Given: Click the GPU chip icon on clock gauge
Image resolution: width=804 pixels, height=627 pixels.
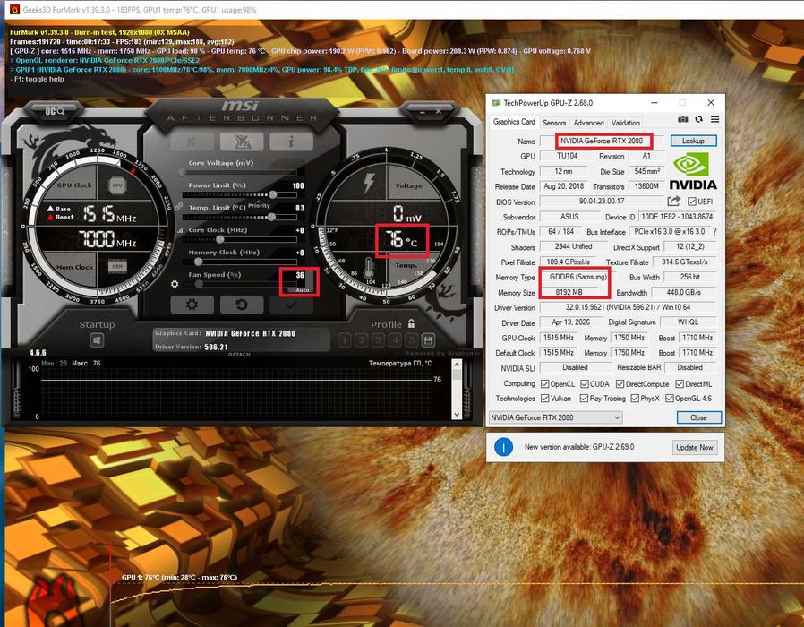Looking at the screenshot, I should click(117, 185).
